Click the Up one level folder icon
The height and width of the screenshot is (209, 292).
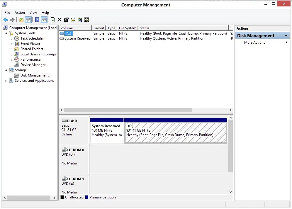[x=21, y=20]
